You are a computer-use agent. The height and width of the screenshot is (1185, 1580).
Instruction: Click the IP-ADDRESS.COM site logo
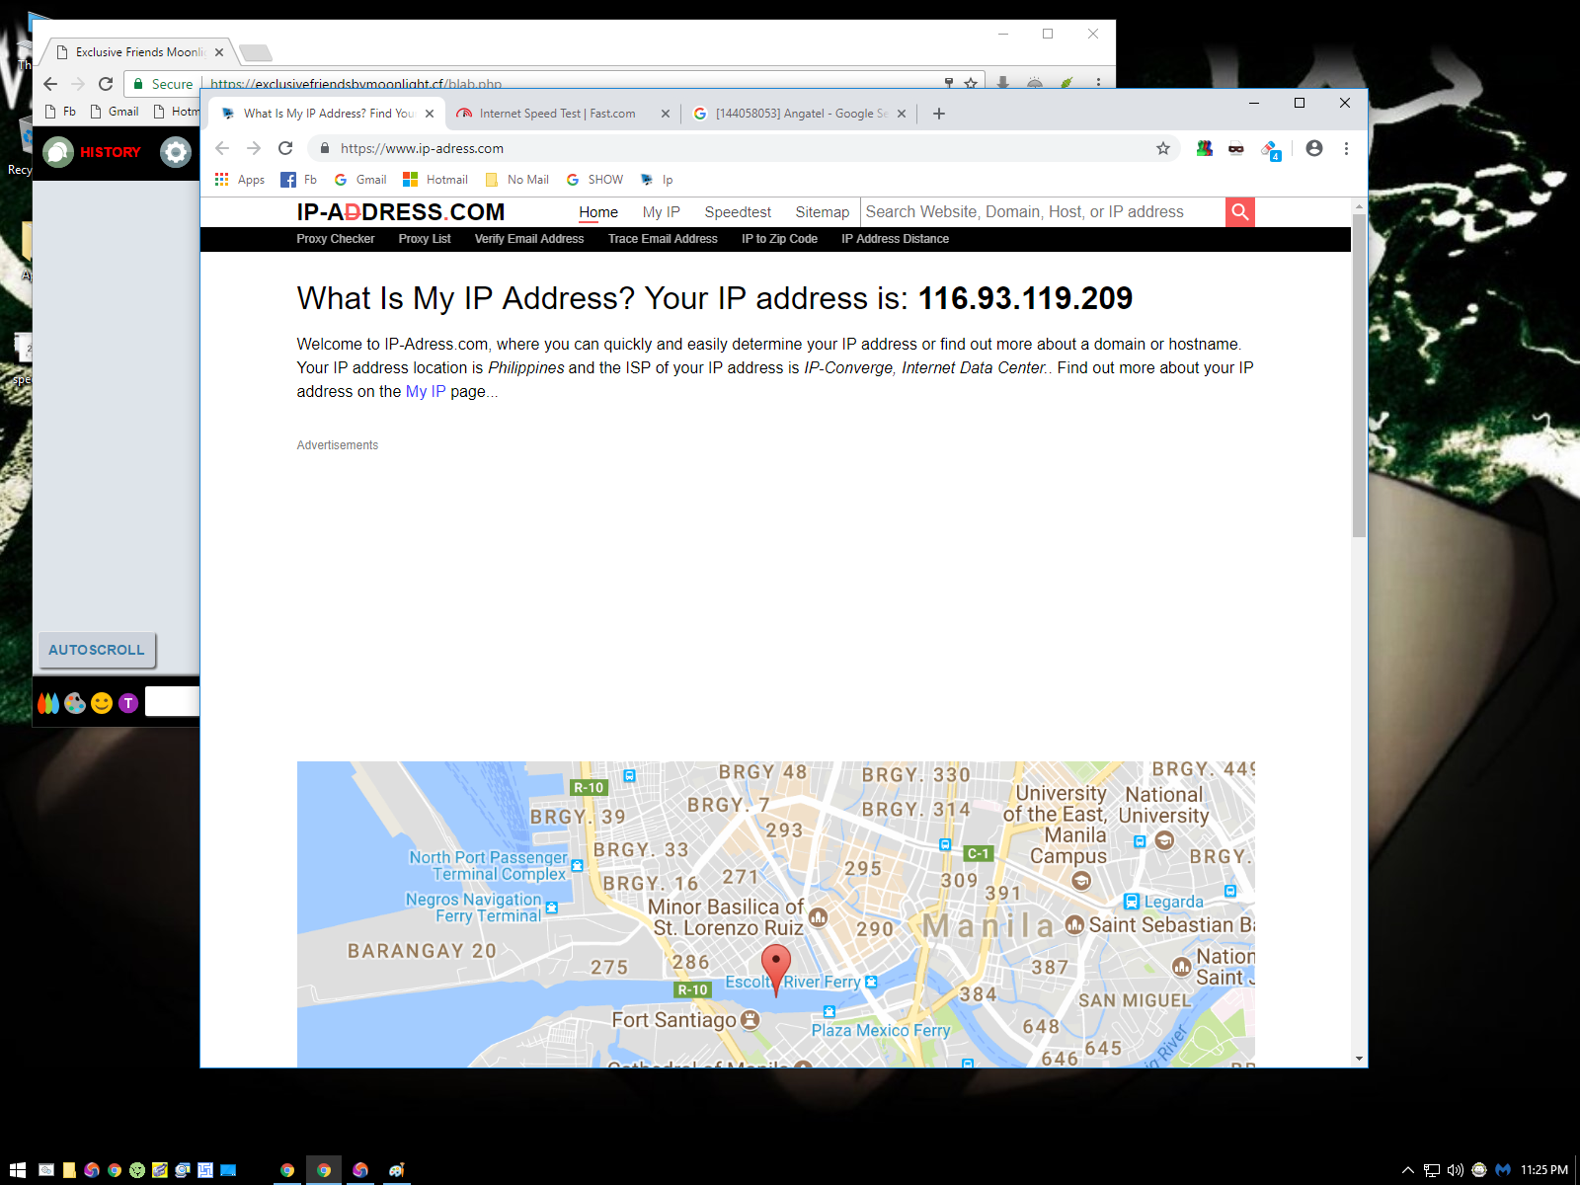coord(401,212)
